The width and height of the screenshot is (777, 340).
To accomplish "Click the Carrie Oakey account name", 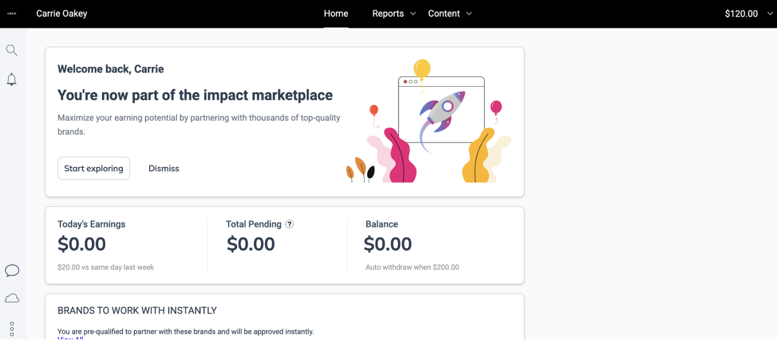I will (x=62, y=14).
